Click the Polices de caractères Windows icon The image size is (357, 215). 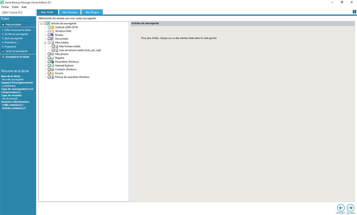point(53,77)
